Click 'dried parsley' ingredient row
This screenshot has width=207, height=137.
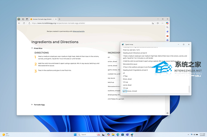coord(114,95)
